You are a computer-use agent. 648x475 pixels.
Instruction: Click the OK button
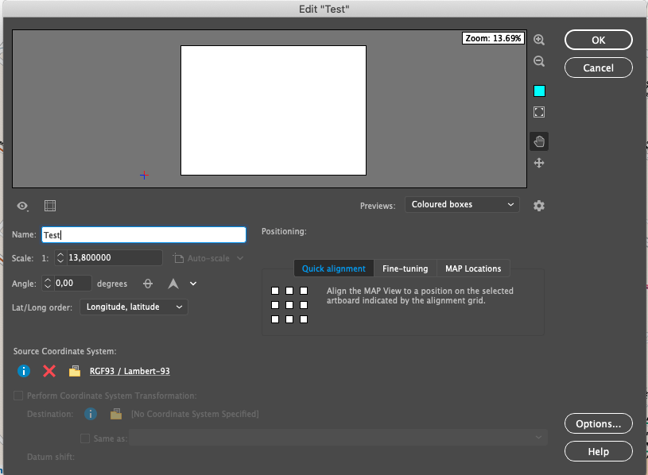[598, 40]
